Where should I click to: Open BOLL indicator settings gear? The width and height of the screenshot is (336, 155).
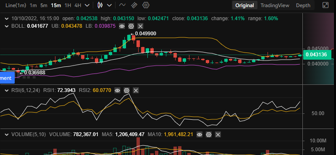tap(131, 26)
